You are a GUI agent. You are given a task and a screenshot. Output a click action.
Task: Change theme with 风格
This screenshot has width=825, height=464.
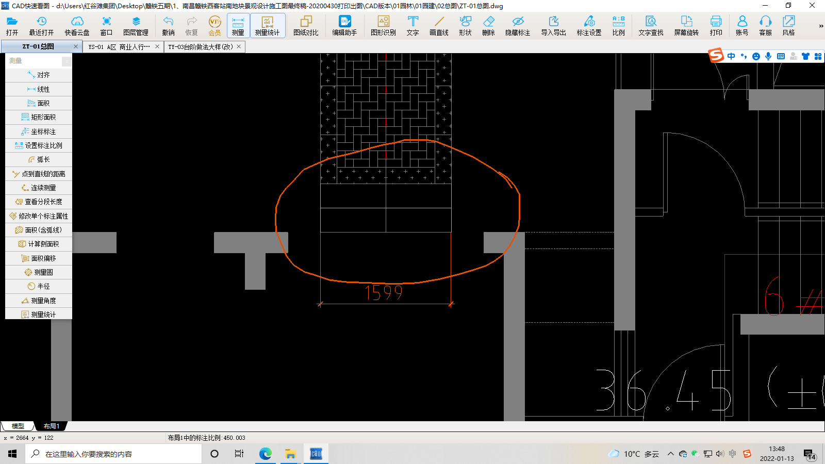tap(788, 25)
